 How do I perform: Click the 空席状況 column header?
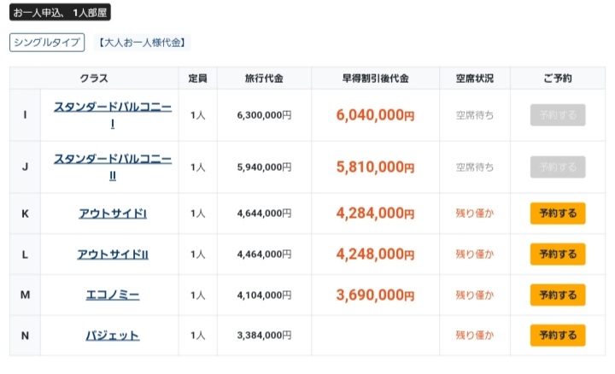click(x=475, y=79)
